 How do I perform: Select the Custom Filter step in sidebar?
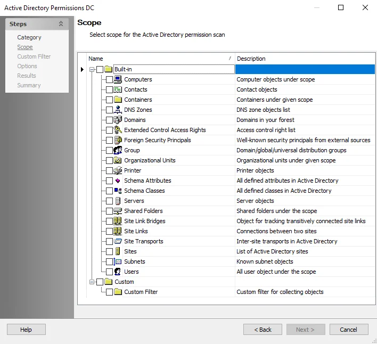(34, 56)
